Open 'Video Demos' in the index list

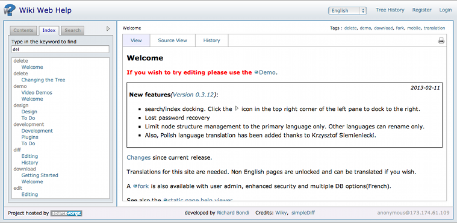37,93
